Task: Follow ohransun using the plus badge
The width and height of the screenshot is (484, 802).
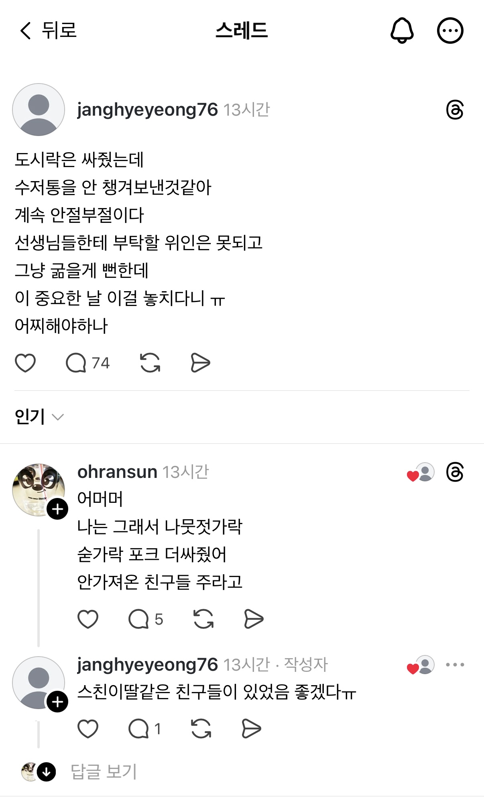Action: point(57,509)
